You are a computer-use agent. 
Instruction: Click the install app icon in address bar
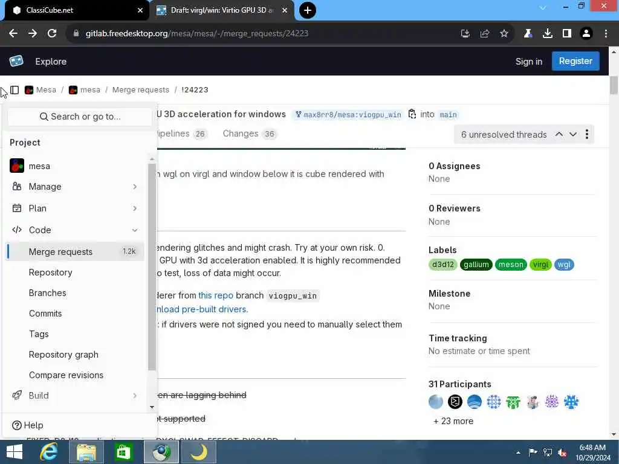[x=465, y=34]
